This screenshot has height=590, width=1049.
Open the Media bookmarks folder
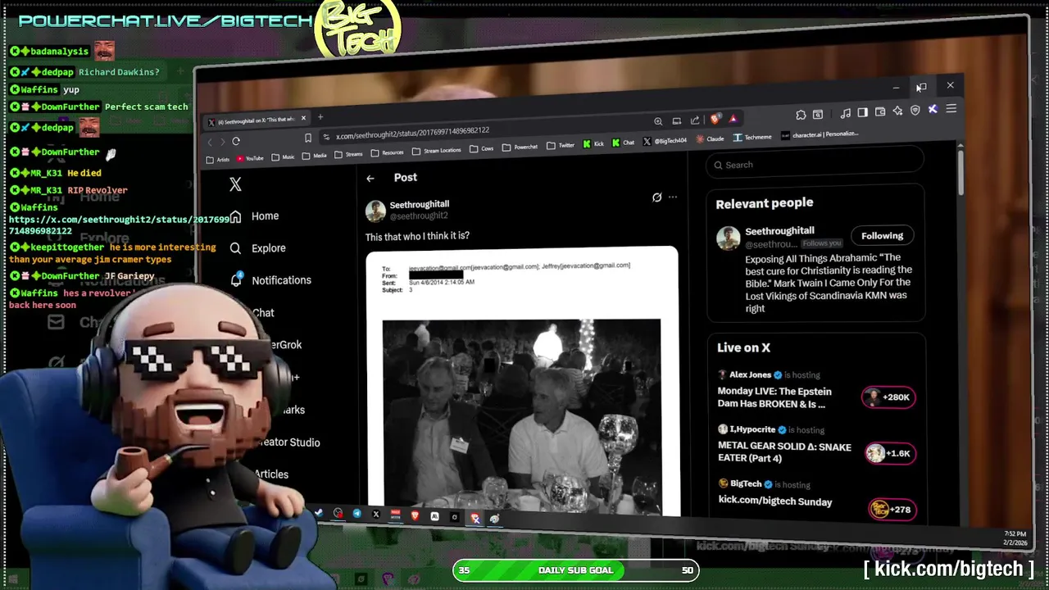coord(314,155)
